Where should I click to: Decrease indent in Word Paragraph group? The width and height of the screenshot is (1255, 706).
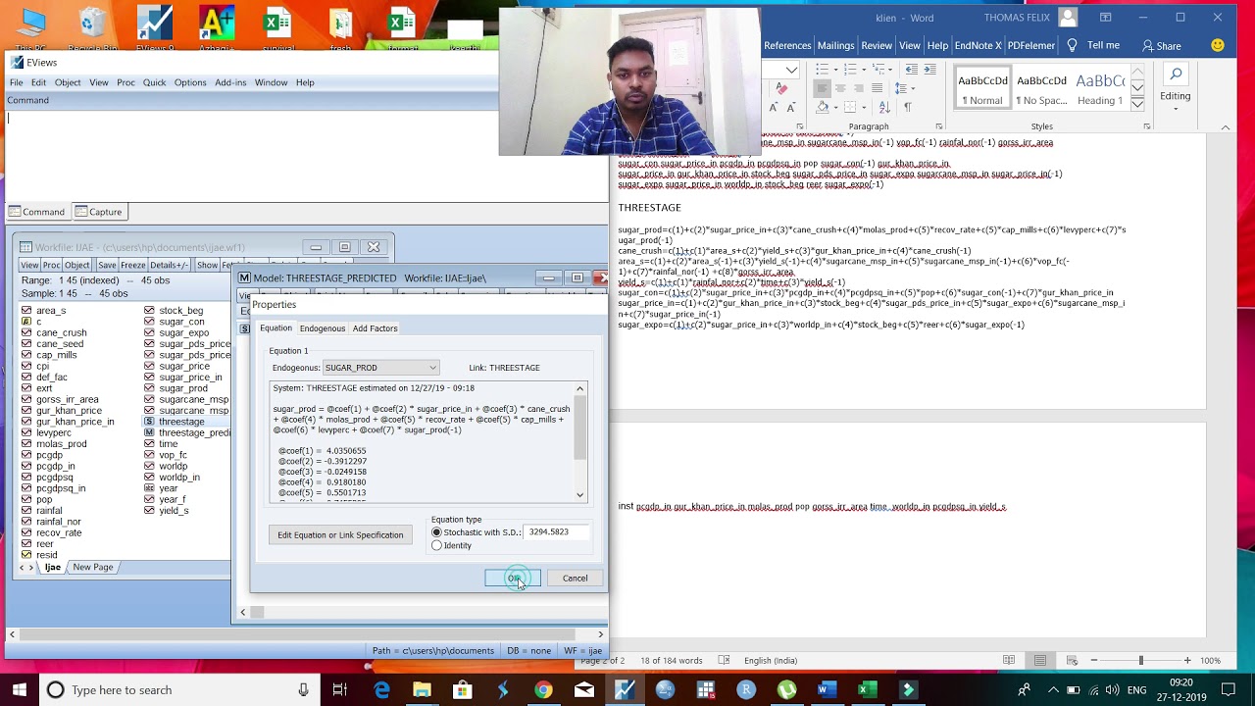click(912, 70)
